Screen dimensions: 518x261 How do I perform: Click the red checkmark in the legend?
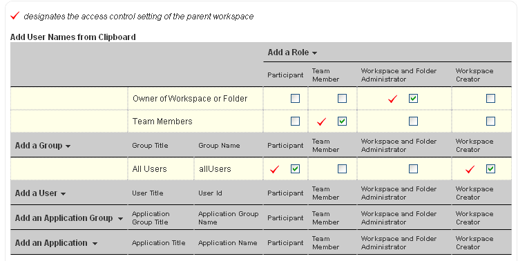pos(15,15)
